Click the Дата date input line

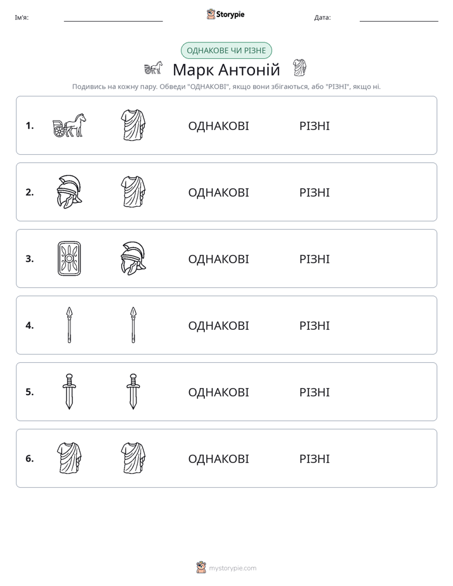coord(399,18)
